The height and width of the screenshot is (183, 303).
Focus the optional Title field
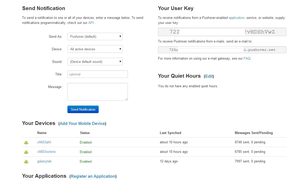97,74
